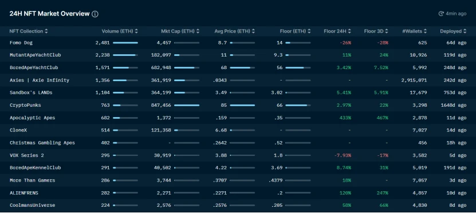Select the CryptoPunks row name
The height and width of the screenshot is (213, 476).
[25, 105]
